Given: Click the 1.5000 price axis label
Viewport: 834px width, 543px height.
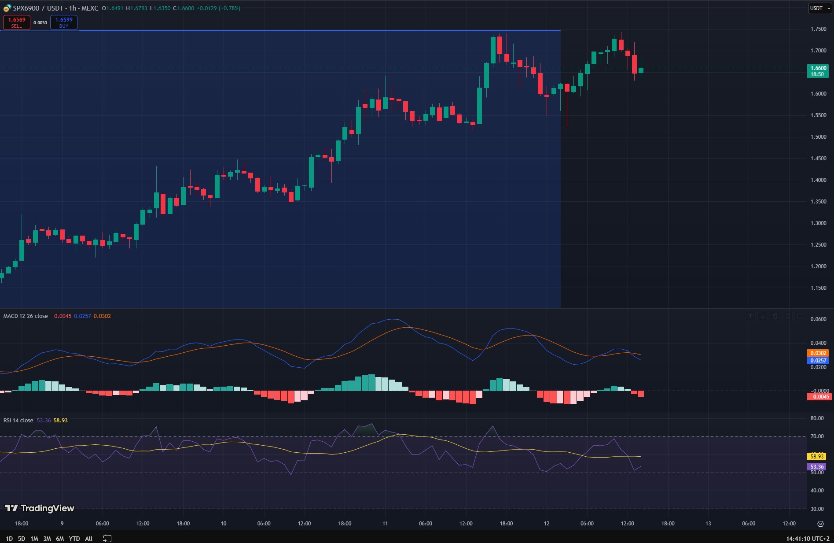Looking at the screenshot, I should tap(818, 137).
